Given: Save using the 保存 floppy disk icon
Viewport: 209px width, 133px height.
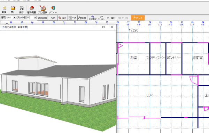Looking at the screenshot, I should coord(21,9).
